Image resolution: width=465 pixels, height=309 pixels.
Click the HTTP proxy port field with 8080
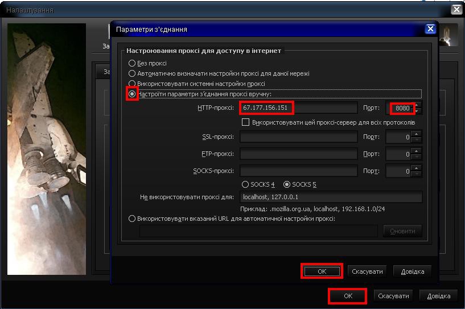398,108
